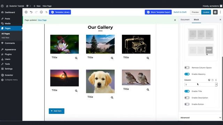This screenshot has height=125, width=223.
Task: Select the second gallery layout template
Action: (x=201, y=50)
